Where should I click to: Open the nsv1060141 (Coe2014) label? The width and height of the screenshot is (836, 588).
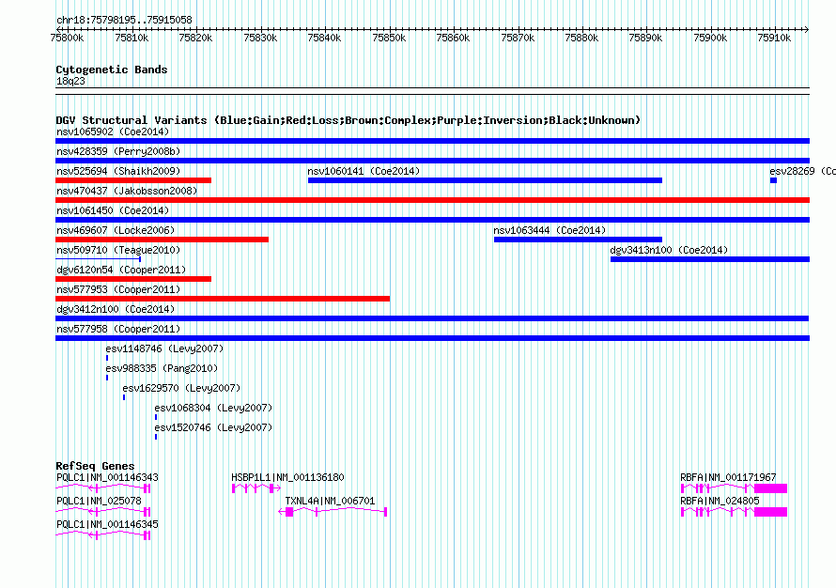364,171
